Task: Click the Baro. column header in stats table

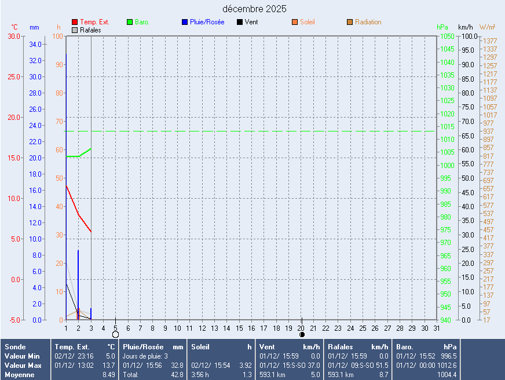Action: (x=404, y=346)
